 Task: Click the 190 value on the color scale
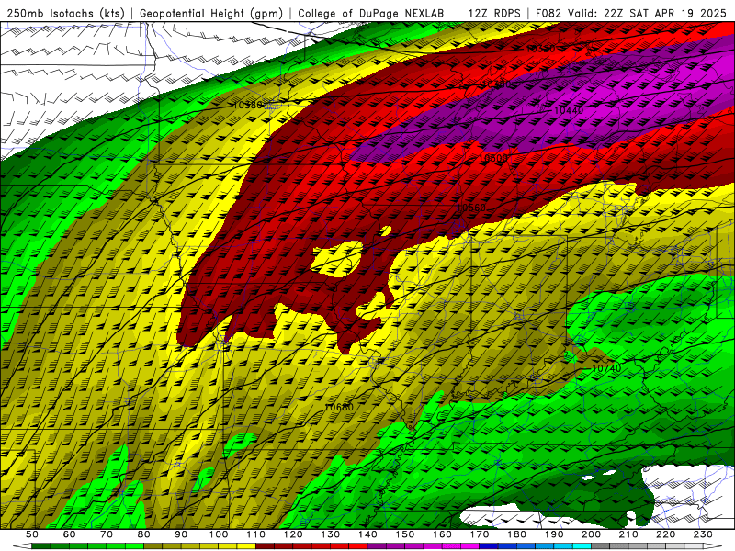[554, 534]
